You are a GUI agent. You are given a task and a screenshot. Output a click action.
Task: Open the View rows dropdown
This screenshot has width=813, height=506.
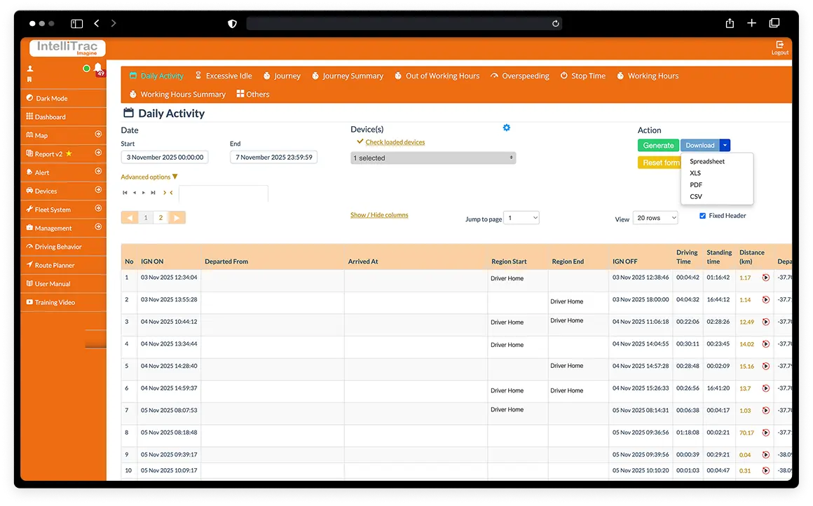[x=655, y=218]
